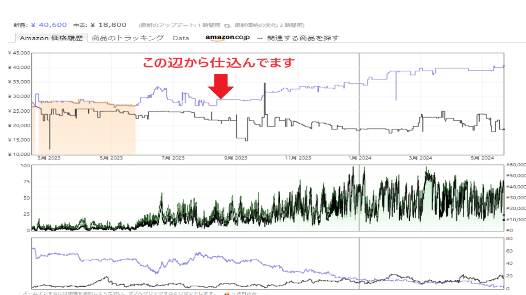Click the ¥45,000 y-axis label
Image resolution: width=526 pixels, height=295 pixels.
(18, 52)
